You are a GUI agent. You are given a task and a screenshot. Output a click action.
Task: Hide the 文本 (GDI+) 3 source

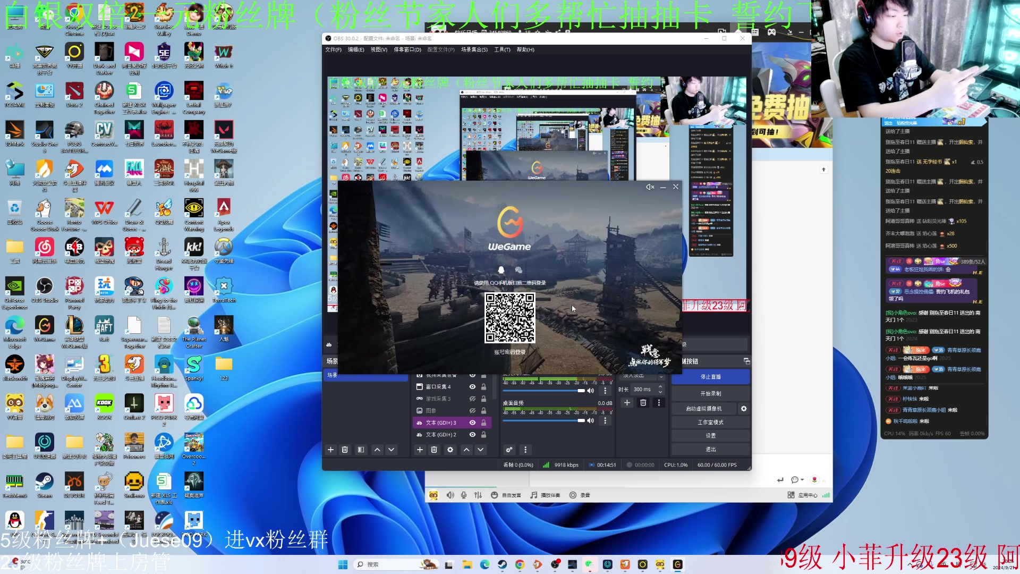click(x=472, y=423)
